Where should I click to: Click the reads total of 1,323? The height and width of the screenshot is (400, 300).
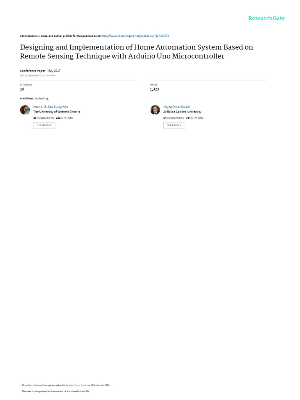point(154,89)
